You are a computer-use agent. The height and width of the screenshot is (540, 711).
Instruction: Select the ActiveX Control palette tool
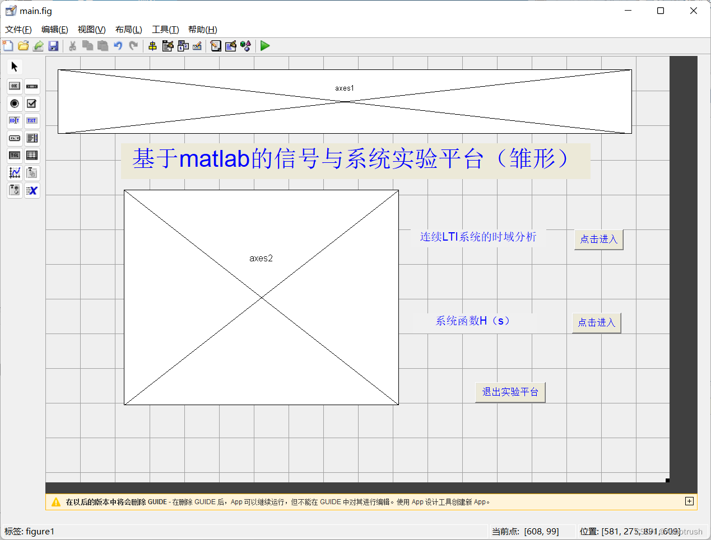tap(32, 190)
